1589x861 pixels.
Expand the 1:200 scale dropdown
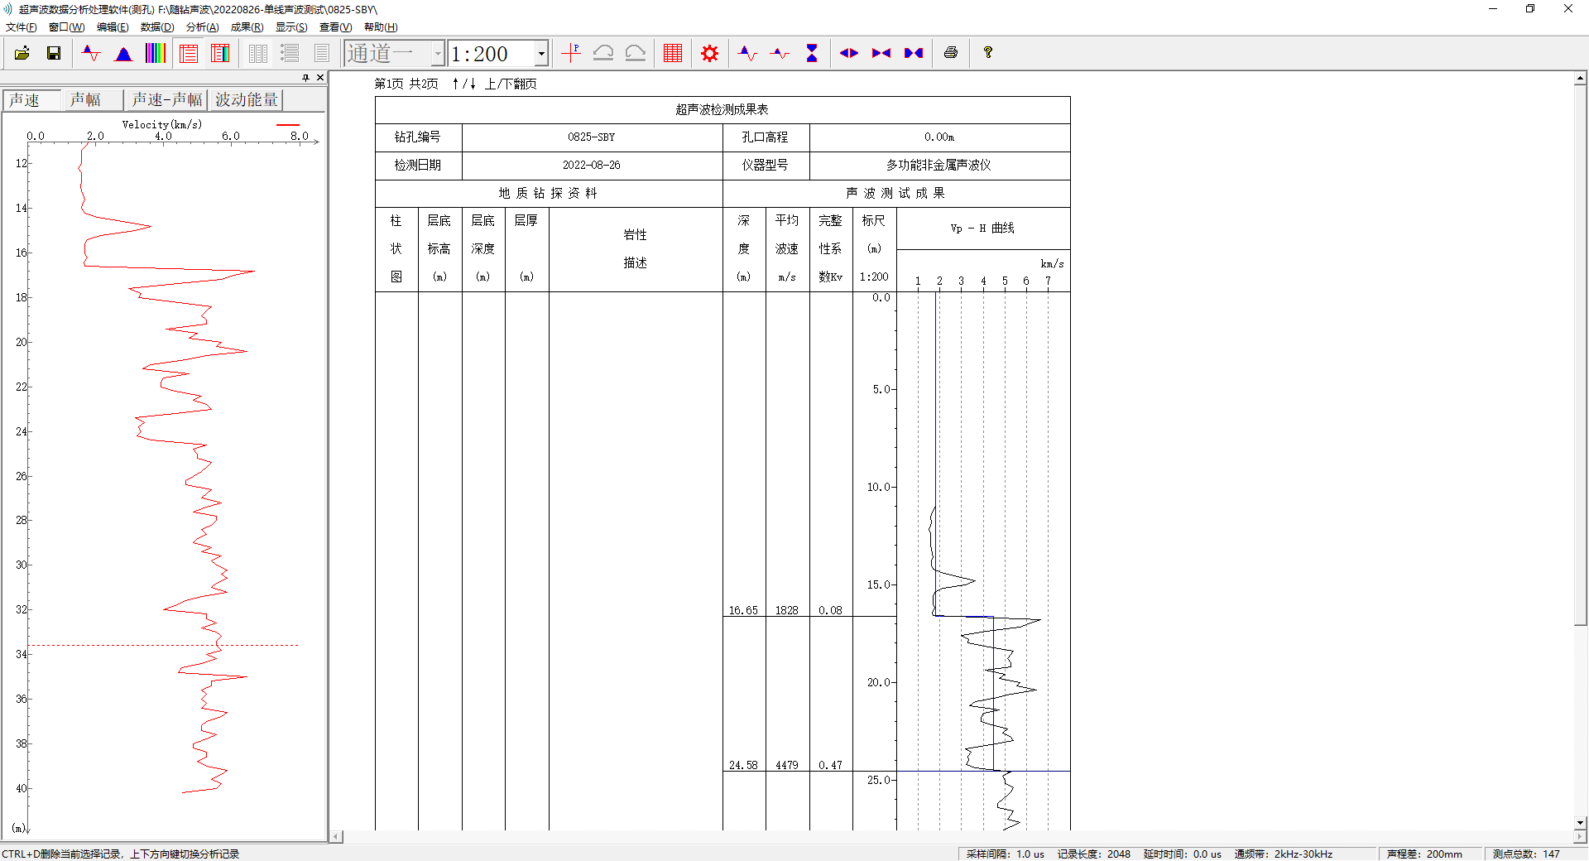(541, 54)
